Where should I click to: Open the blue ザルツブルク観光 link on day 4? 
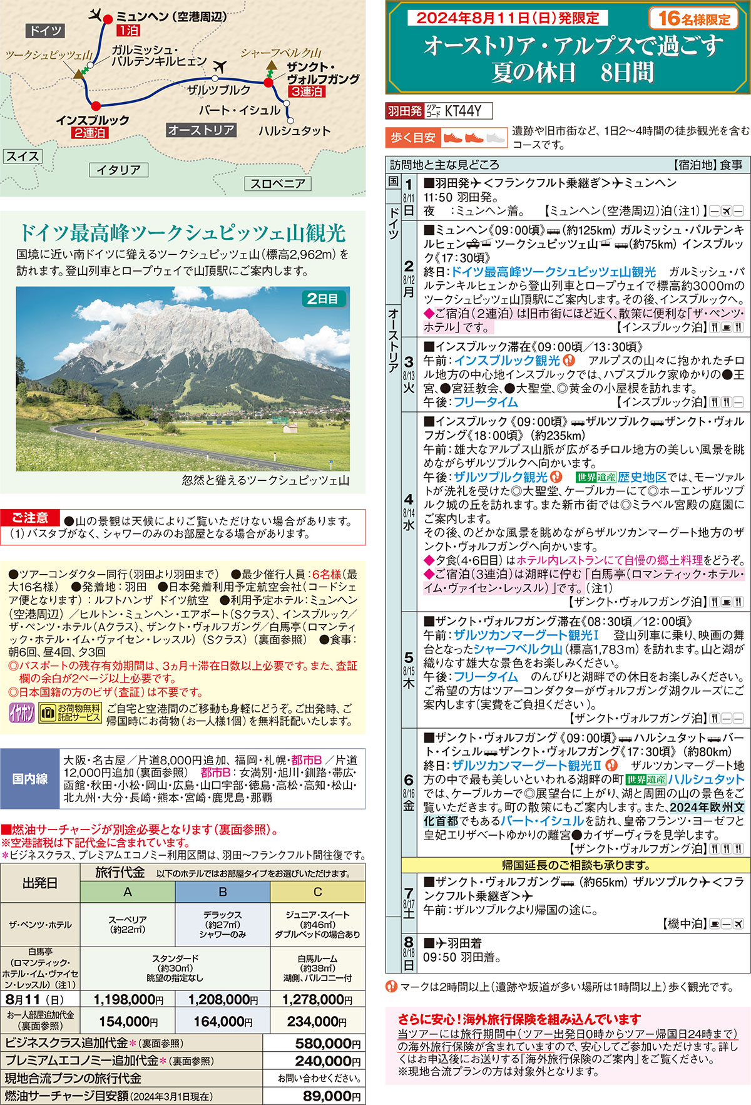[501, 477]
